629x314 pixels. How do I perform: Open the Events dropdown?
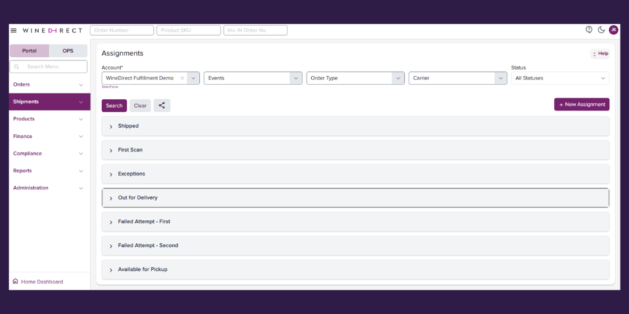[253, 78]
